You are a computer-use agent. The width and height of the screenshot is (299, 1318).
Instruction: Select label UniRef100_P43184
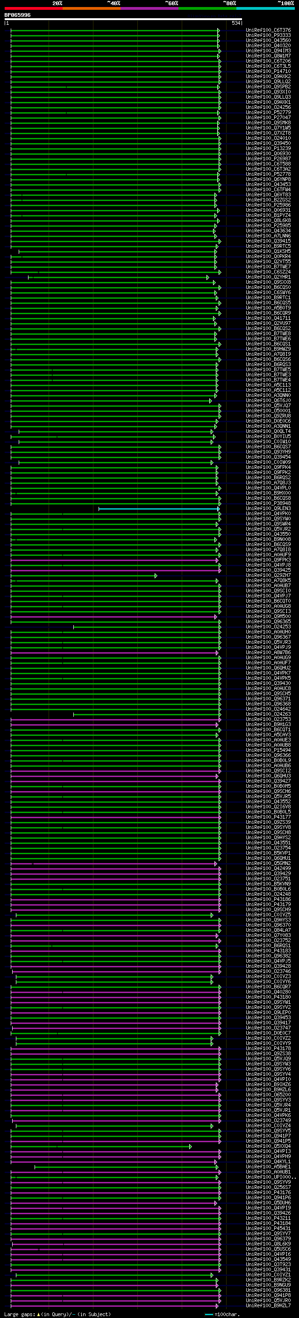268,1224
